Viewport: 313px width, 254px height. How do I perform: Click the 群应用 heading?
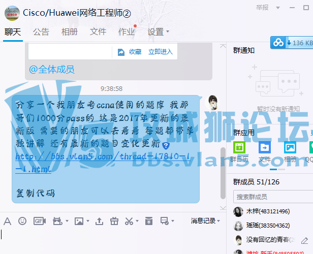click(x=244, y=133)
